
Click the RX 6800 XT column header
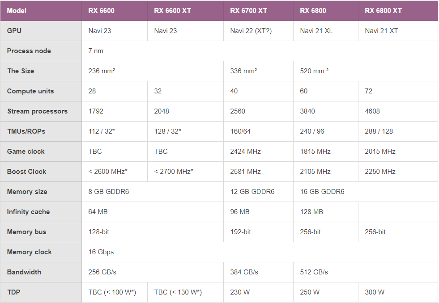[383, 11]
